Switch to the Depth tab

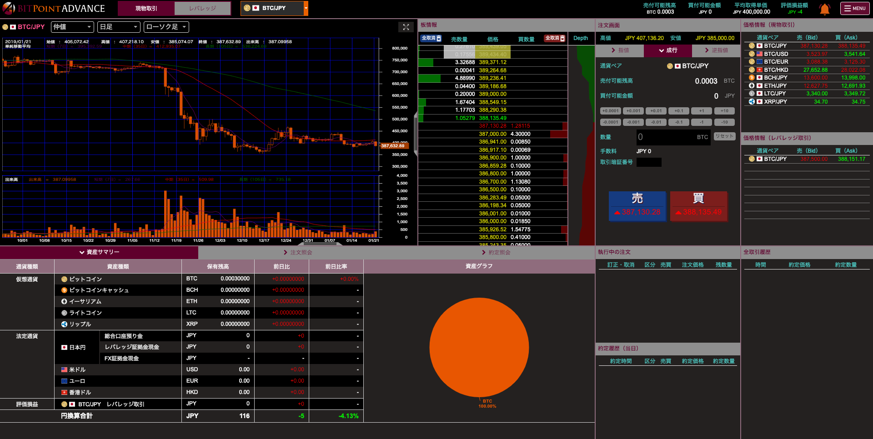point(581,39)
